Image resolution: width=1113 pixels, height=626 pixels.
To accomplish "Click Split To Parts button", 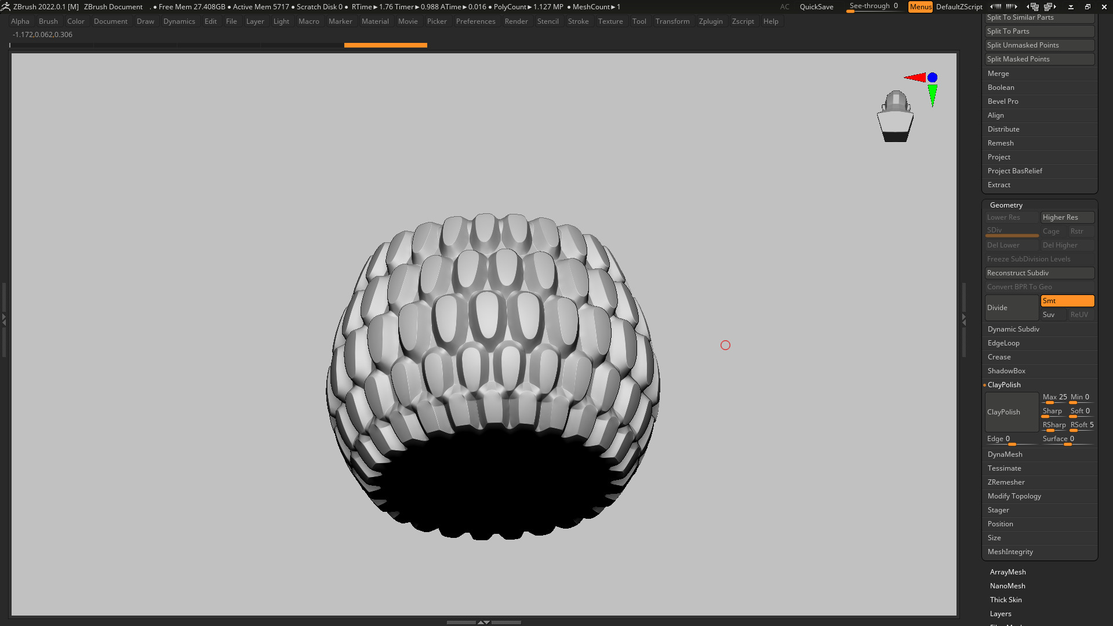I will pos(1039,31).
